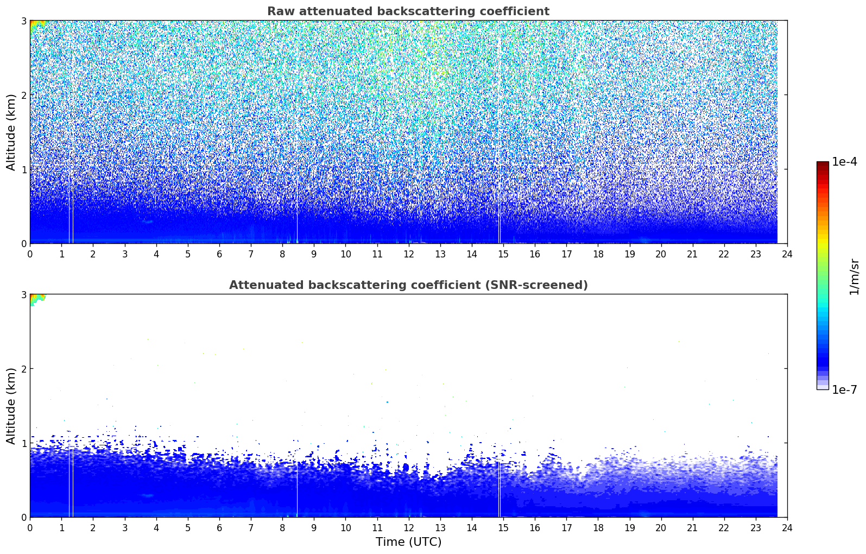Click hour tick "18" under the SNR-screened plot
The image size is (866, 554).
click(x=598, y=527)
